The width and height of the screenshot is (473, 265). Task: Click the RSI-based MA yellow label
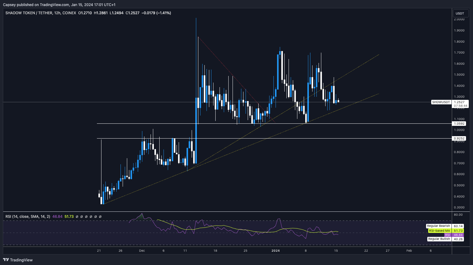(439, 231)
